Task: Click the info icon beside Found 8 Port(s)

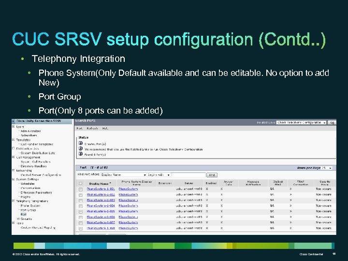Action: pos(81,154)
